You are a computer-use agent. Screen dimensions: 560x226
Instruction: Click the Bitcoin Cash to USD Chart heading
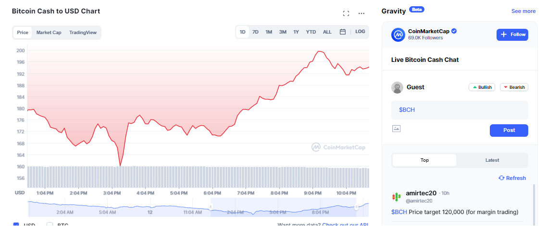[x=56, y=11]
